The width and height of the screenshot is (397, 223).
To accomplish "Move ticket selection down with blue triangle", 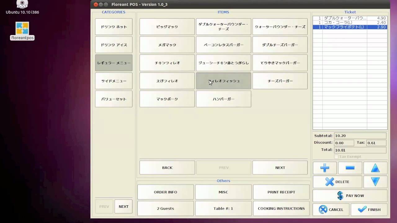I will click(x=375, y=182).
